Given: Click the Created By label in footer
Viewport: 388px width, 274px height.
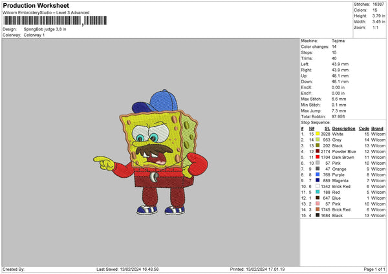Looking at the screenshot, I should (x=14, y=269).
